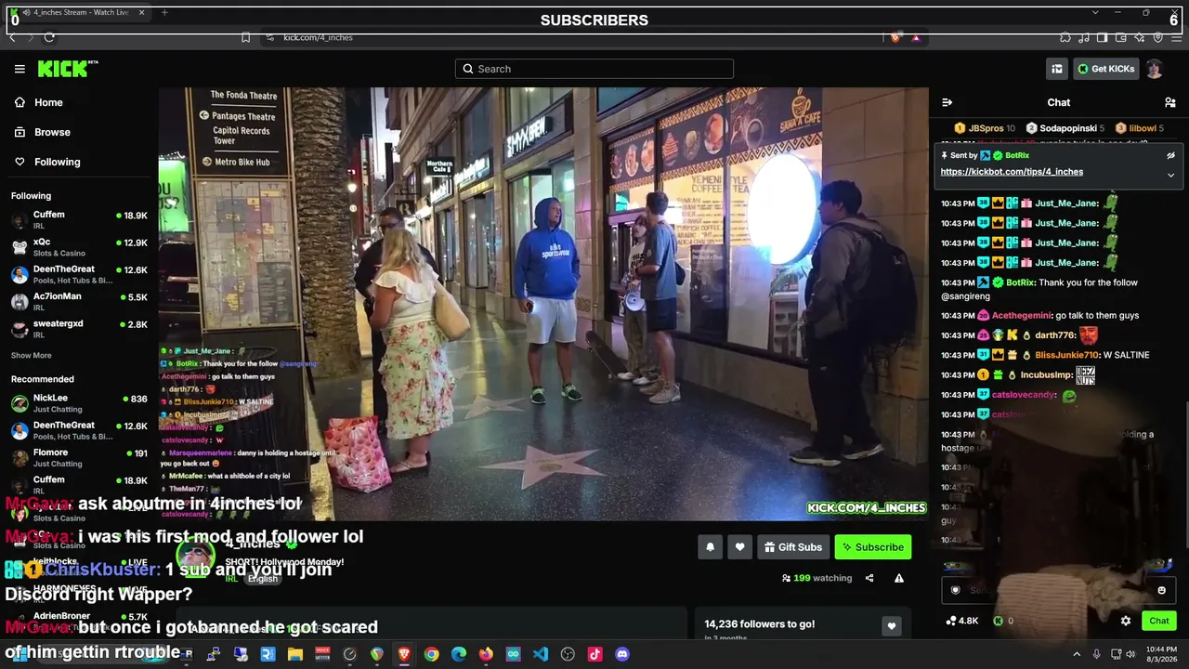
Task: Click IncubusImp username in chat
Action: click(1047, 375)
